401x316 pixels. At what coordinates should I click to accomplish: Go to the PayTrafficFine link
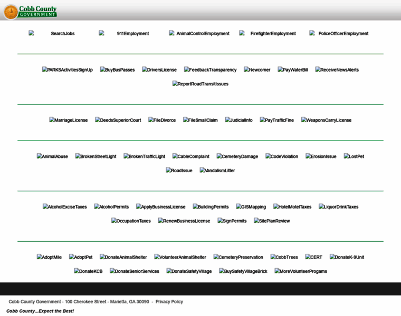[277, 120]
